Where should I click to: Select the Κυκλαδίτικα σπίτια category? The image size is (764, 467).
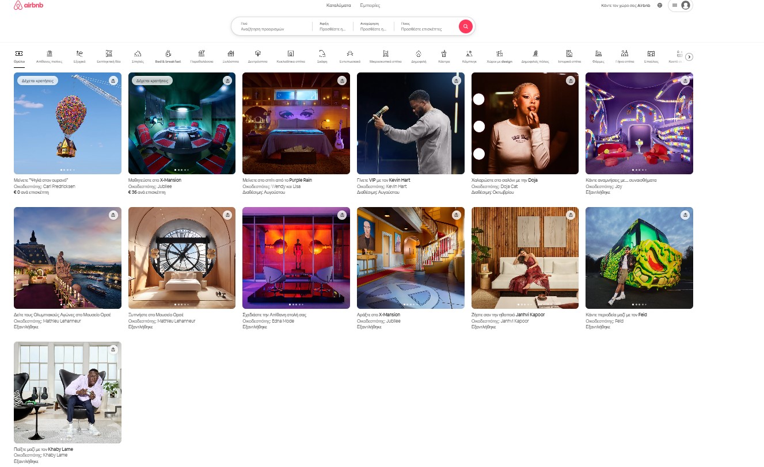click(x=291, y=56)
